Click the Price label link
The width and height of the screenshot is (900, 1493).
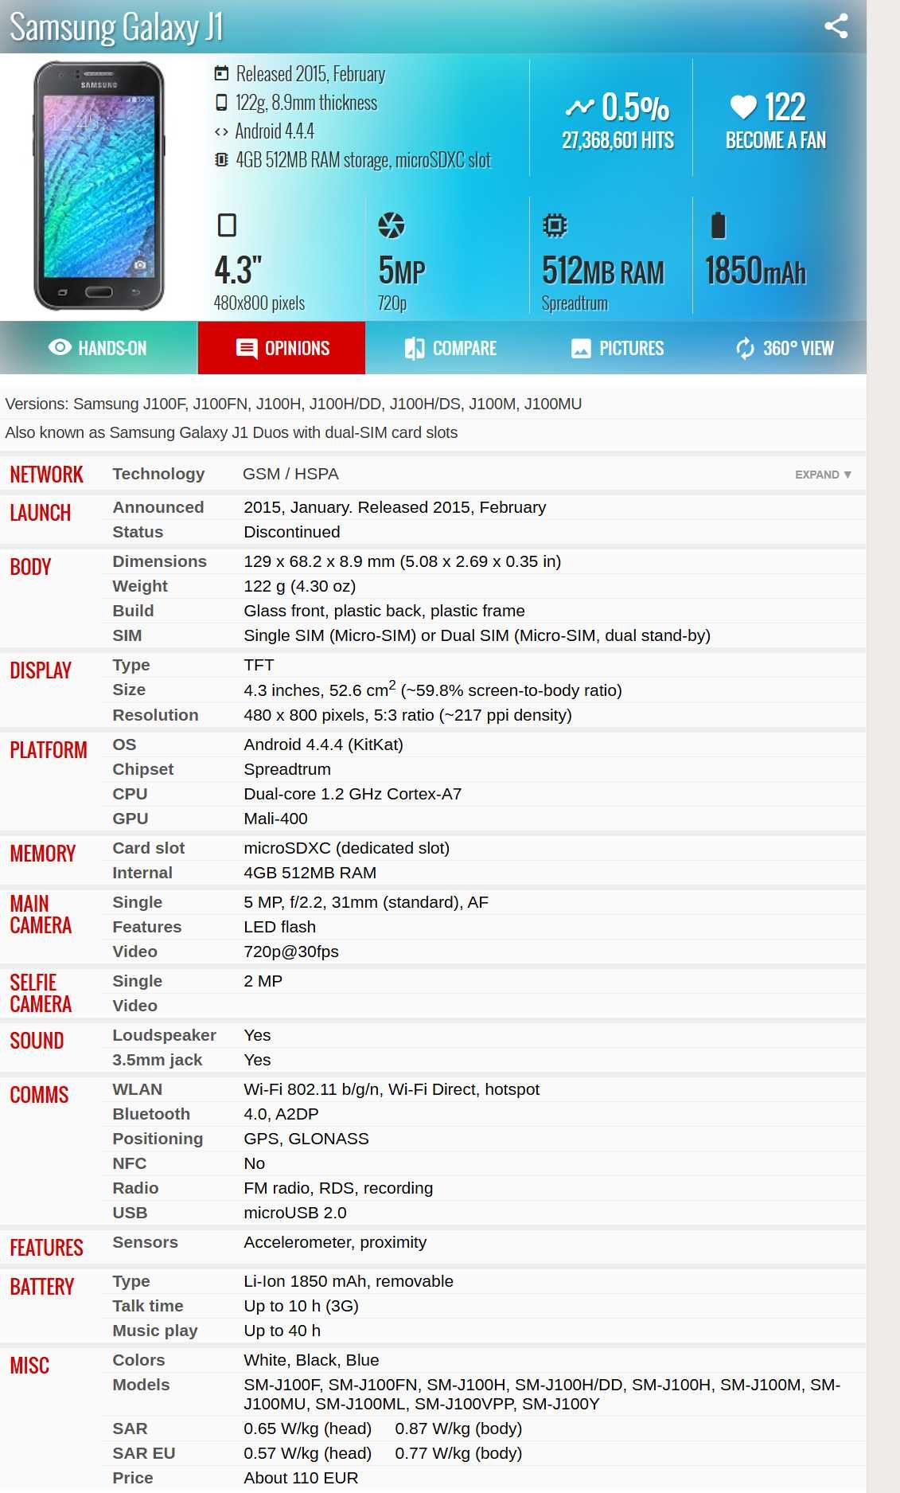[133, 1478]
